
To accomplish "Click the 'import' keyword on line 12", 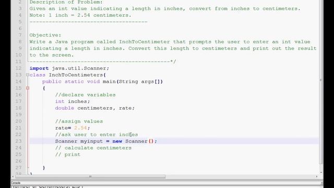I will pos(39,68).
